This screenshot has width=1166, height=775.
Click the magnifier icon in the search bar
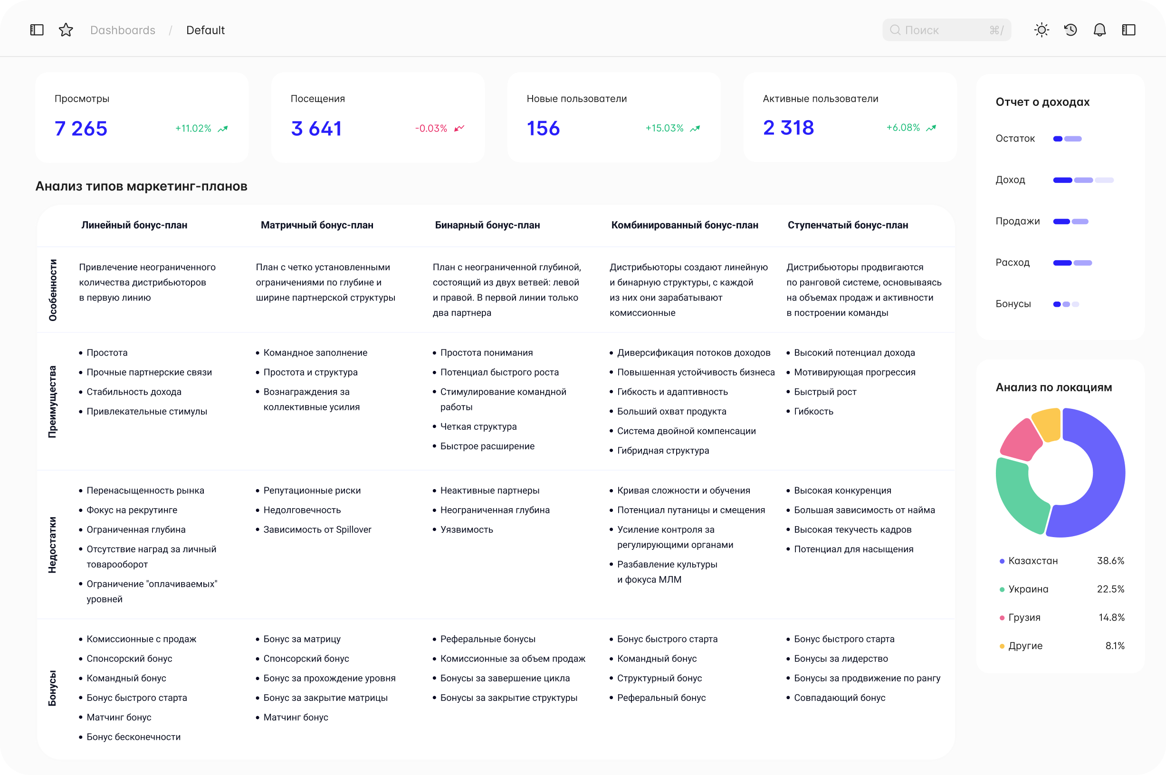click(896, 29)
